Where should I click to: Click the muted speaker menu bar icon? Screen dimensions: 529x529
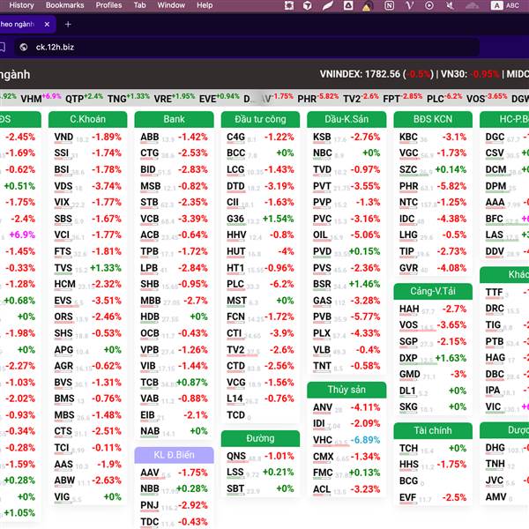click(450, 5)
